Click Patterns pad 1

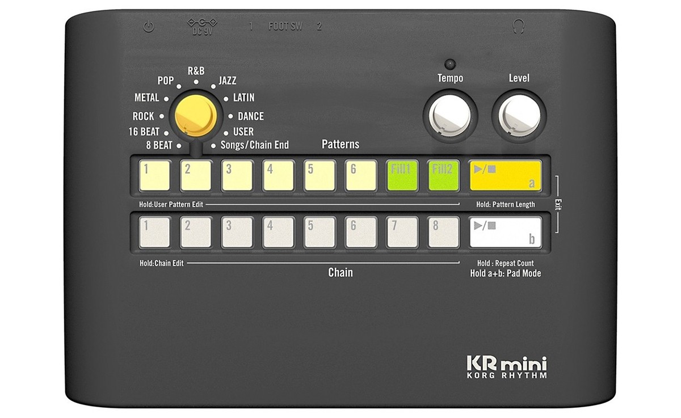pos(154,176)
